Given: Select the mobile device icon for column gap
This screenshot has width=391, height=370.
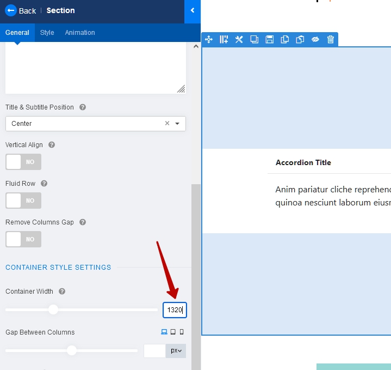Looking at the screenshot, I should point(182,332).
